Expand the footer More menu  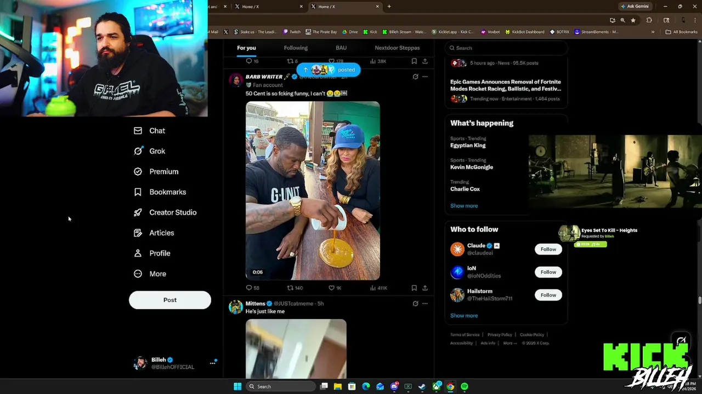coord(509,343)
